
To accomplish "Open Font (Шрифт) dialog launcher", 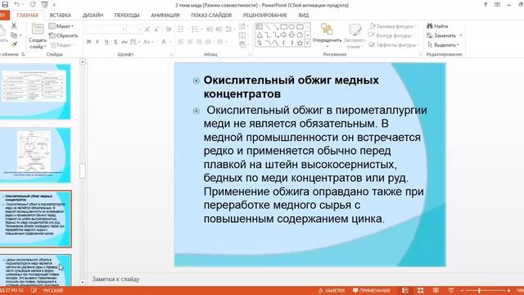I will 171,54.
